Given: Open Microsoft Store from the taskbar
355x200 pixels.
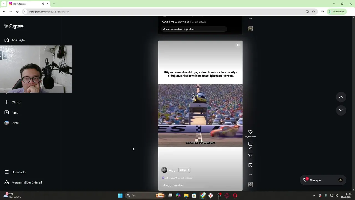Looking at the screenshot, I should 194,196.
